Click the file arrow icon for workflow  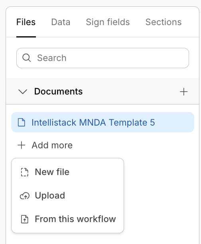(x=25, y=219)
